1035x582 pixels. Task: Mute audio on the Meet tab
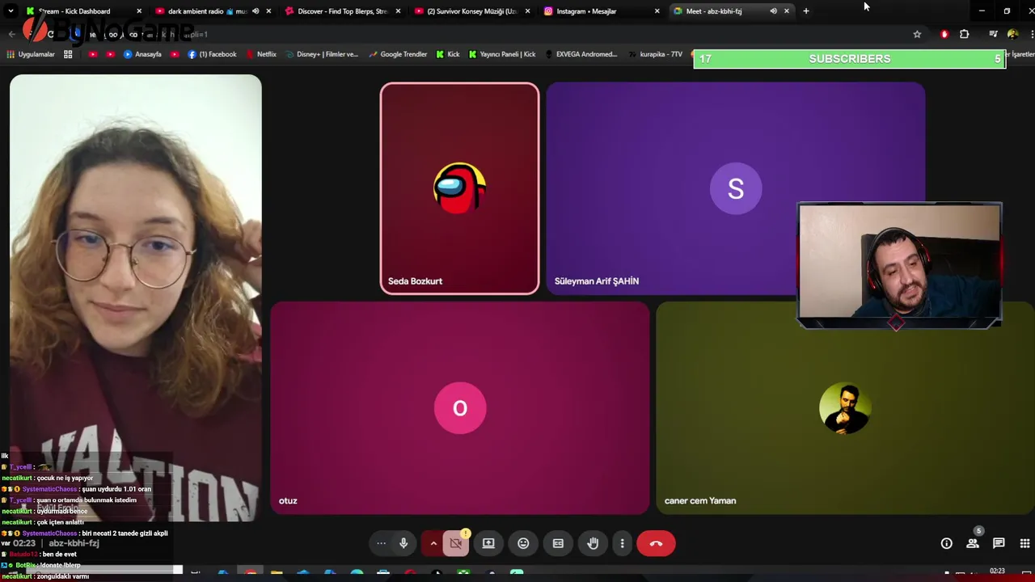click(x=773, y=11)
